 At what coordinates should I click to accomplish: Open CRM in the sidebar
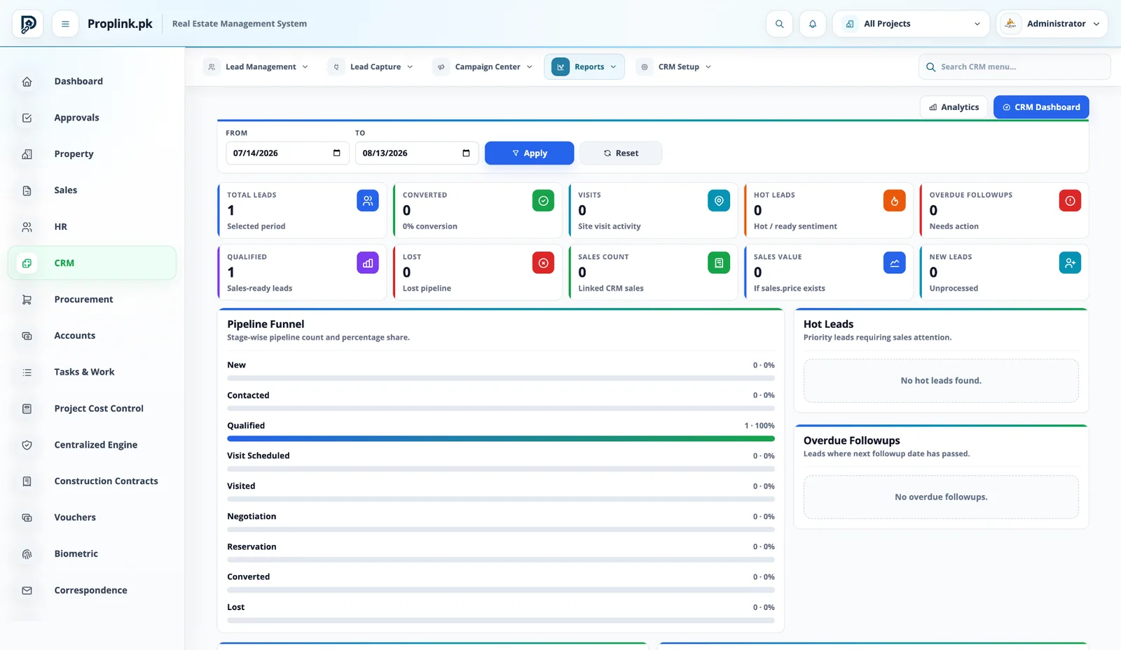tap(92, 263)
